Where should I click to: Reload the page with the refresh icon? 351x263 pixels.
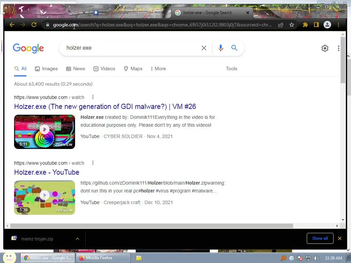coord(34,25)
